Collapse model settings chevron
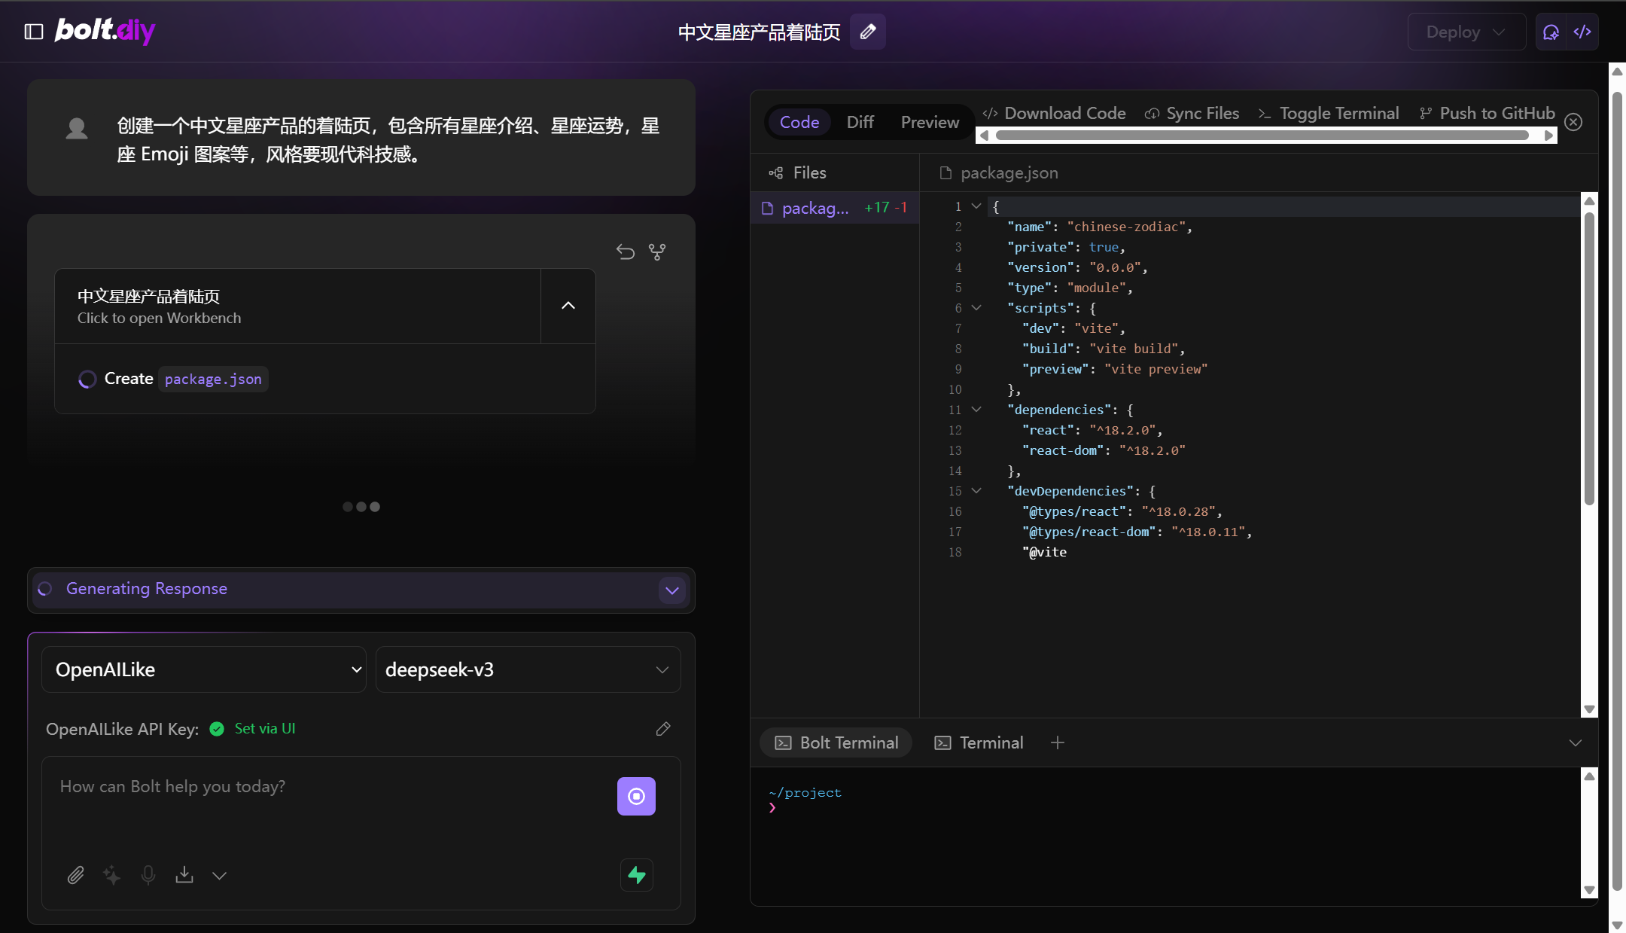The height and width of the screenshot is (933, 1626). pyautogui.click(x=219, y=875)
